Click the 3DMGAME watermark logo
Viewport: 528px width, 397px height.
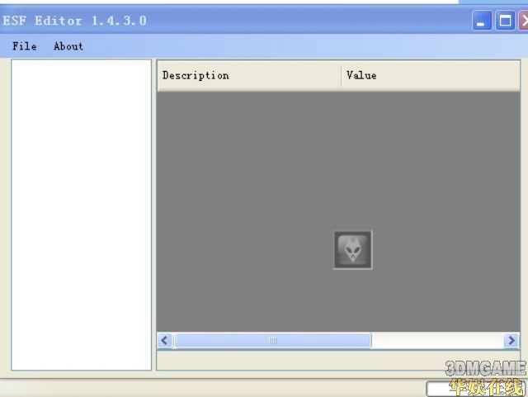485,368
